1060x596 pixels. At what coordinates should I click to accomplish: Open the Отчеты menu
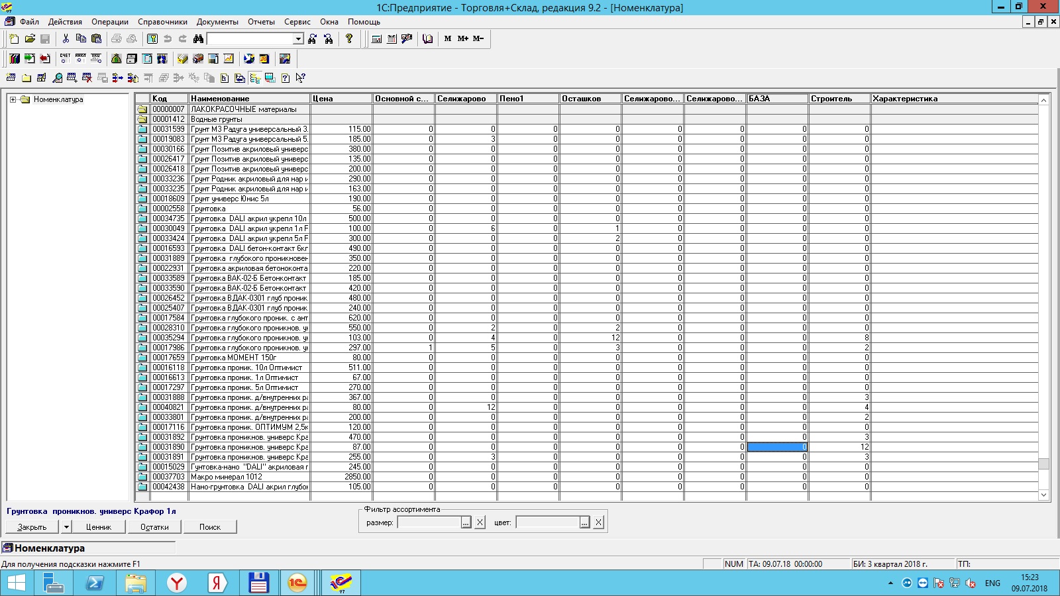click(261, 22)
